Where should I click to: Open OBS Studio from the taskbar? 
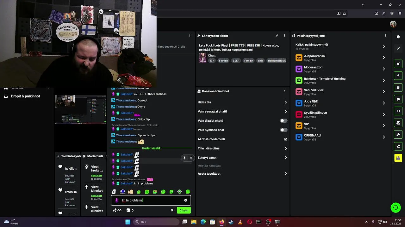268,222
